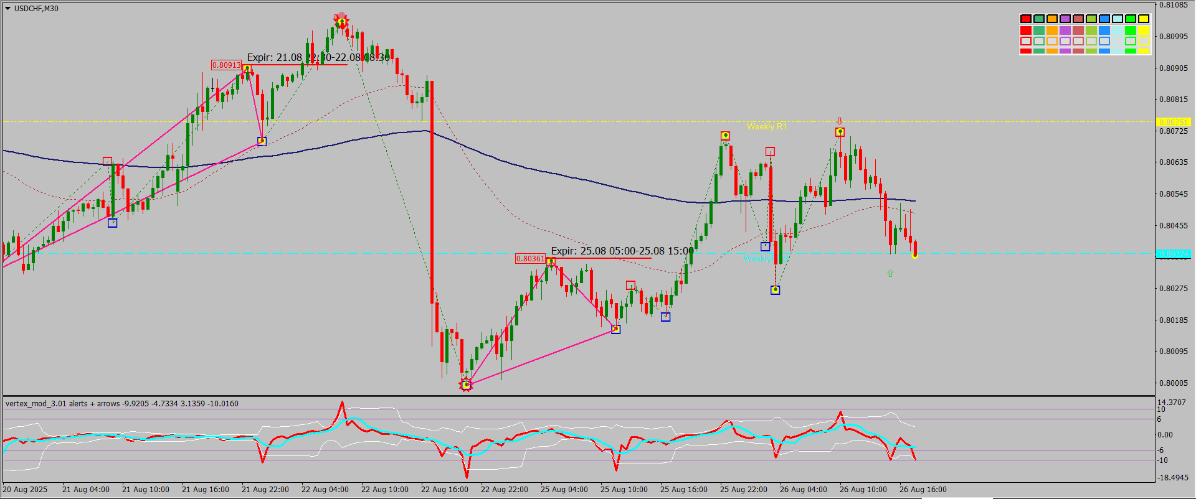The height and width of the screenshot is (499, 1196).
Task: Click the -18.4945 value on the indicator scale
Action: [x=1172, y=478]
